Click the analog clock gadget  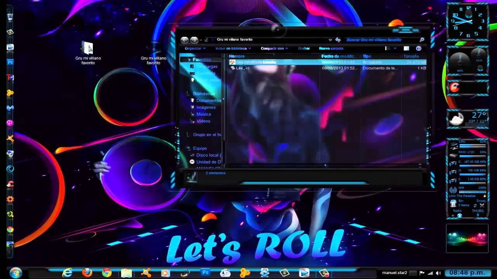tap(467, 21)
